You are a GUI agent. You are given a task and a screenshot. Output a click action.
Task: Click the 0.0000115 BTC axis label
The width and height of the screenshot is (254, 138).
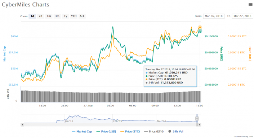pos(237,69)
